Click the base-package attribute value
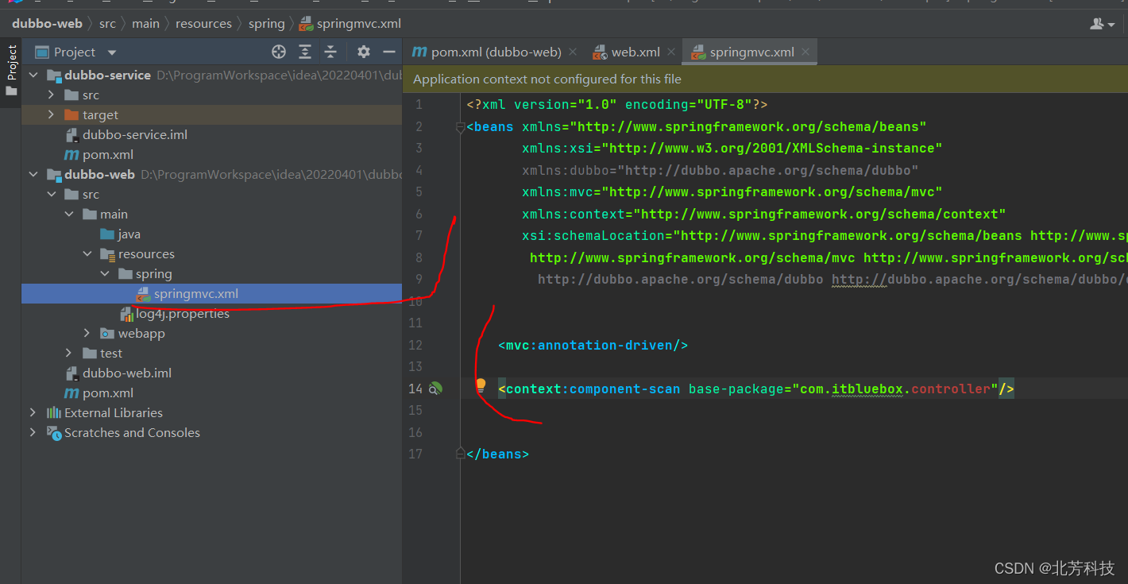The image size is (1128, 584). pyautogui.click(x=894, y=389)
